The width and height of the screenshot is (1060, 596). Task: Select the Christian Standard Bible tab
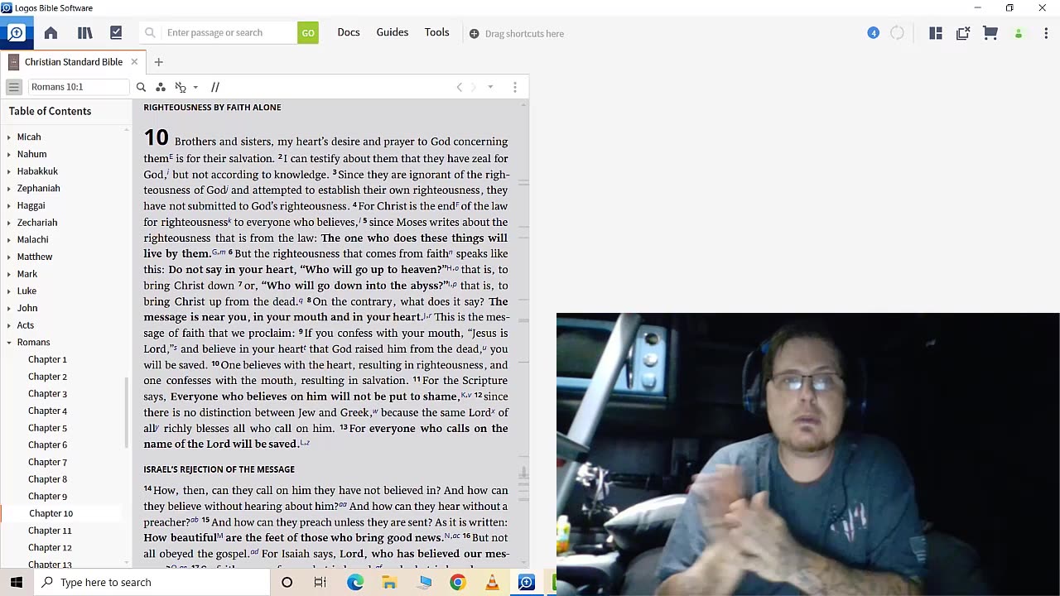(73, 62)
